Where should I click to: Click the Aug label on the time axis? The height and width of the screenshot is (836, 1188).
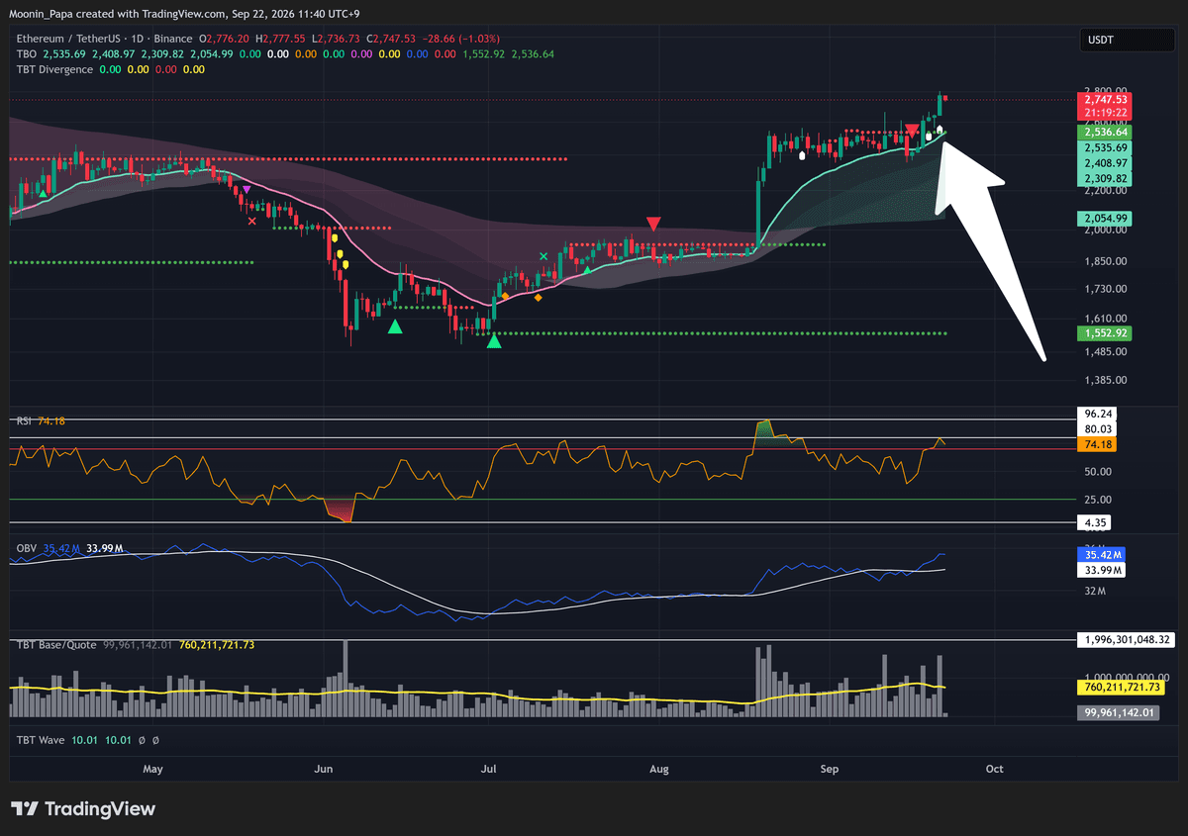click(660, 769)
